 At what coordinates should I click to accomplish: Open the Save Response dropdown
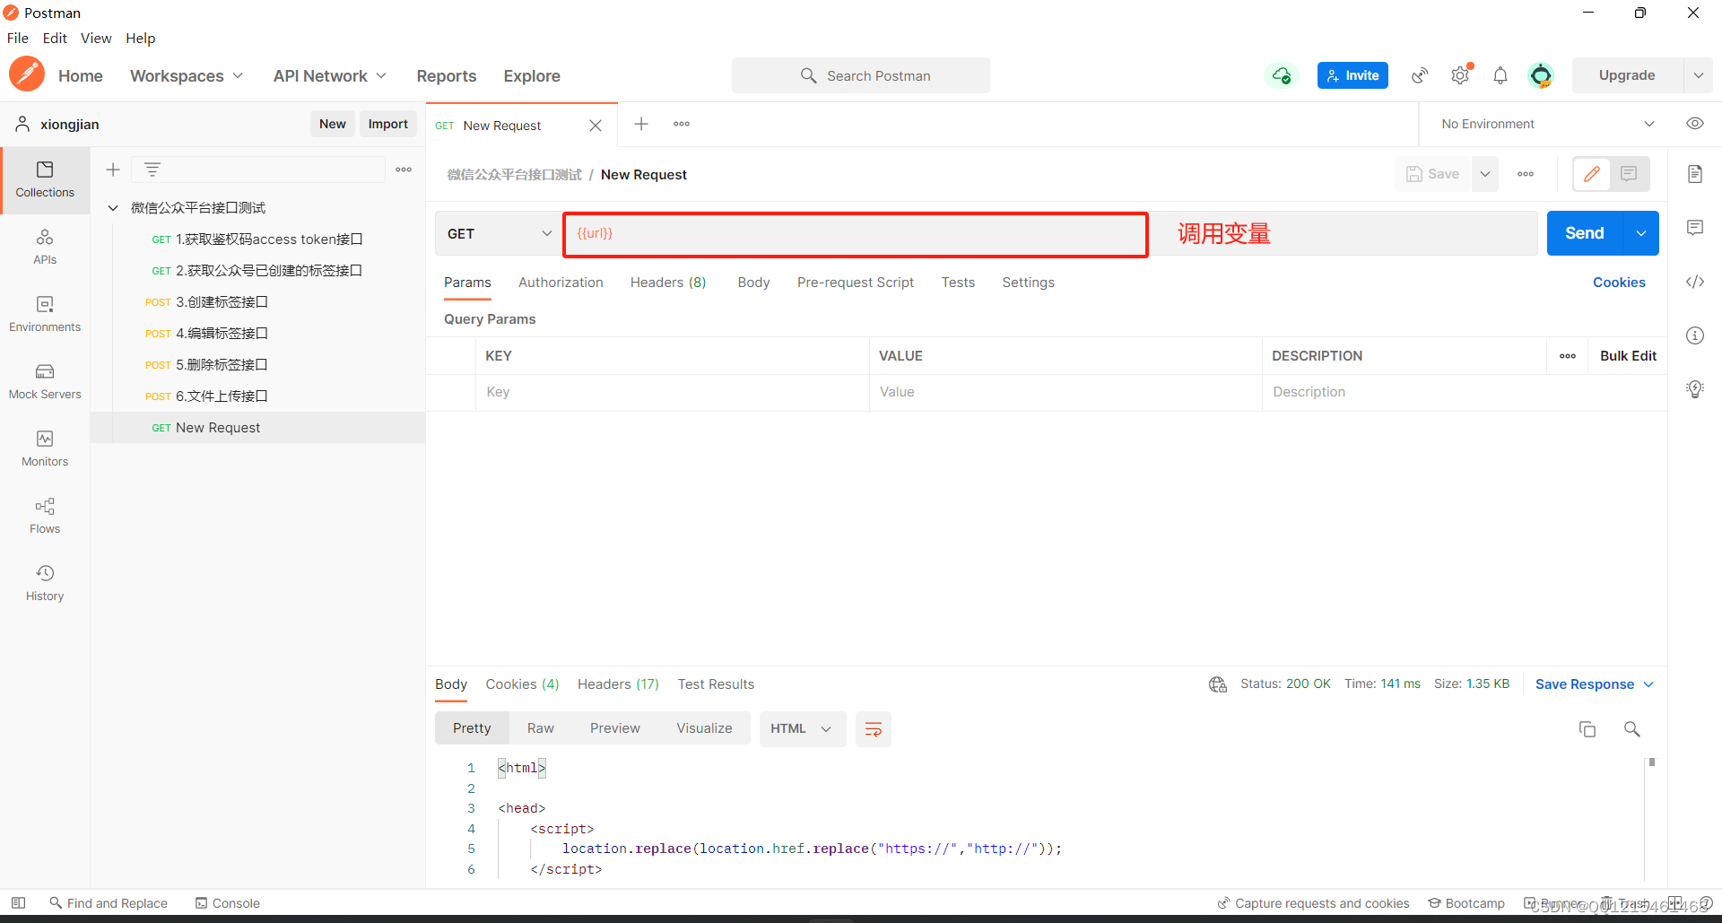click(x=1594, y=684)
